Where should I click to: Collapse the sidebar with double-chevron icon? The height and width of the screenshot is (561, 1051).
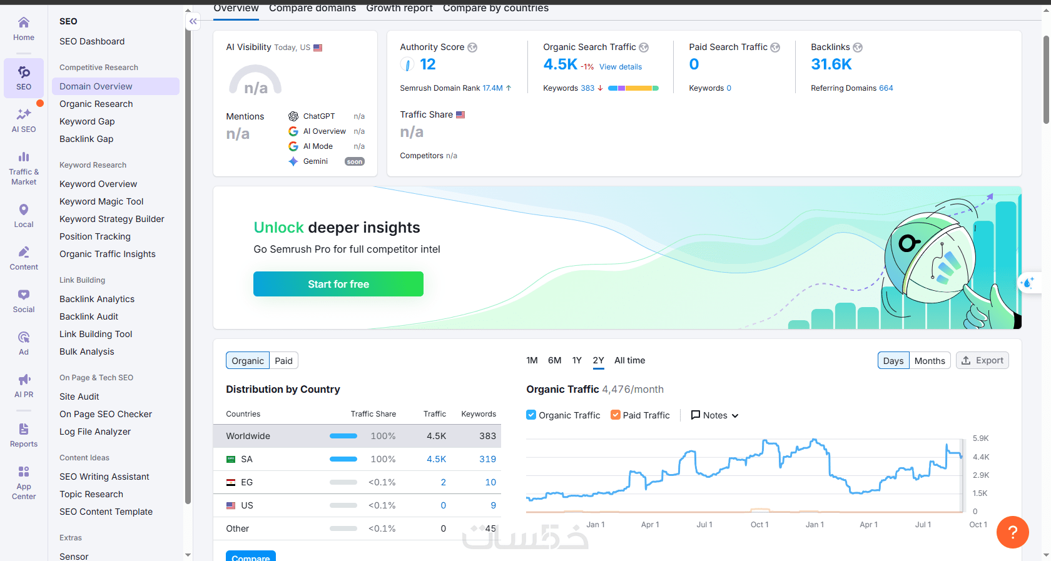tap(193, 21)
